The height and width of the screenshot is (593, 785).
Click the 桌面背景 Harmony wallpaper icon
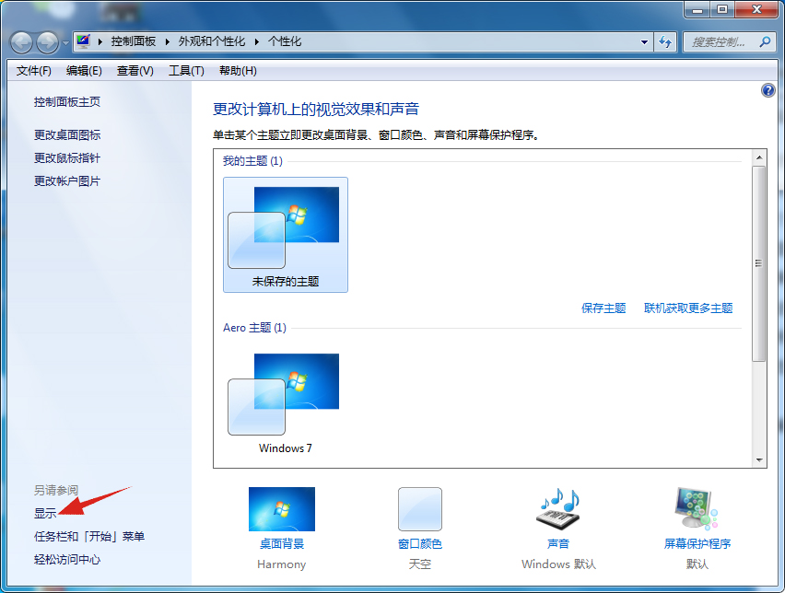point(282,509)
